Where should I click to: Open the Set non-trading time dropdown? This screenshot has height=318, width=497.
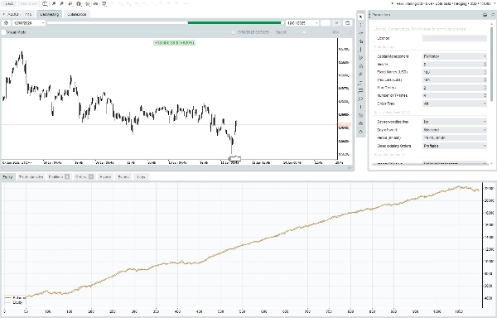455,122
